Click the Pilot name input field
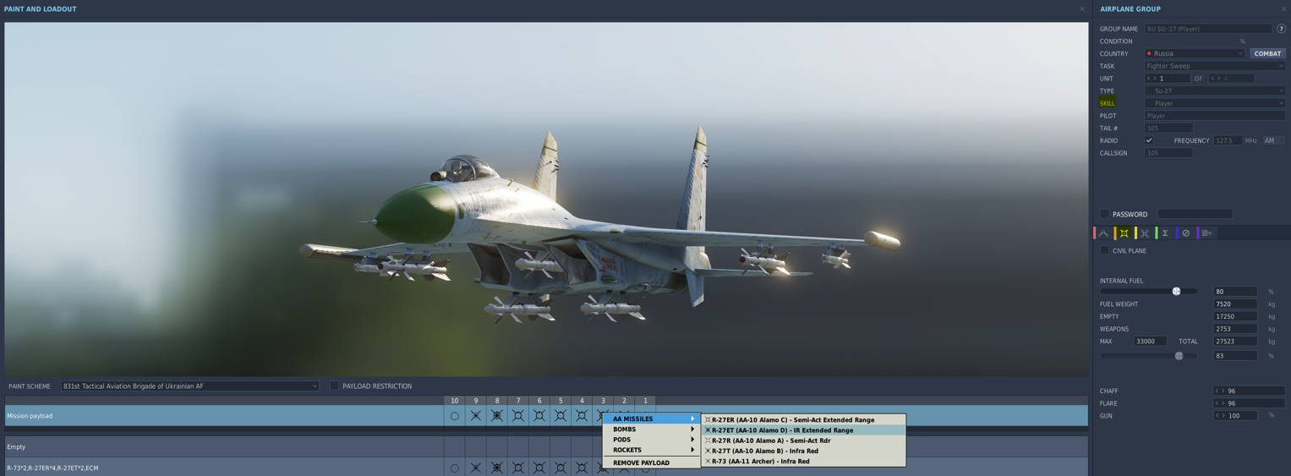The image size is (1291, 476). tap(1215, 116)
